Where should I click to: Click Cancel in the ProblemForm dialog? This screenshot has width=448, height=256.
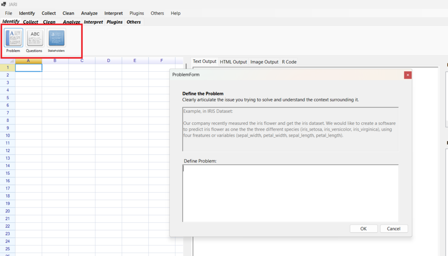(x=394, y=228)
